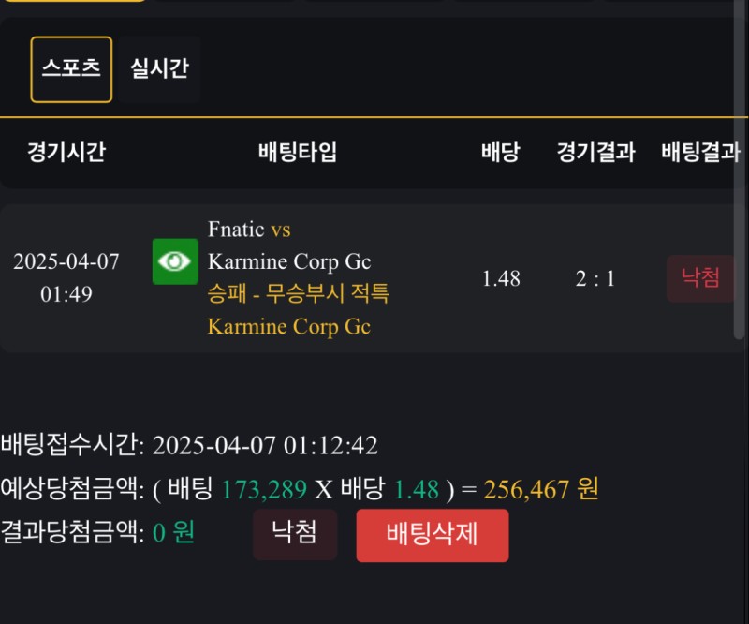Viewport: 749px width, 624px height.
Task: Click the yellow Karmine Corp Gc pick
Action: 289,326
